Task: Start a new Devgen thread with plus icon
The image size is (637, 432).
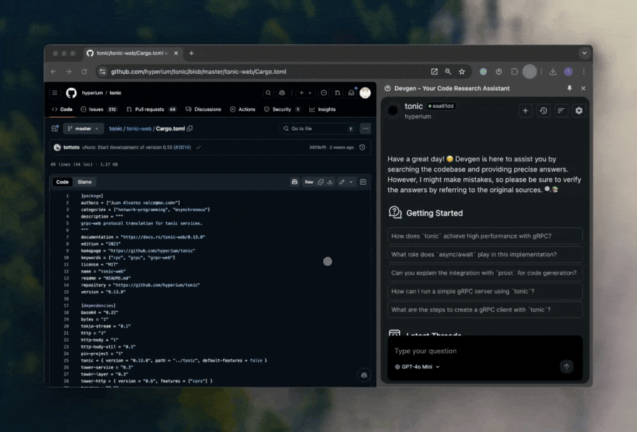Action: click(526, 111)
